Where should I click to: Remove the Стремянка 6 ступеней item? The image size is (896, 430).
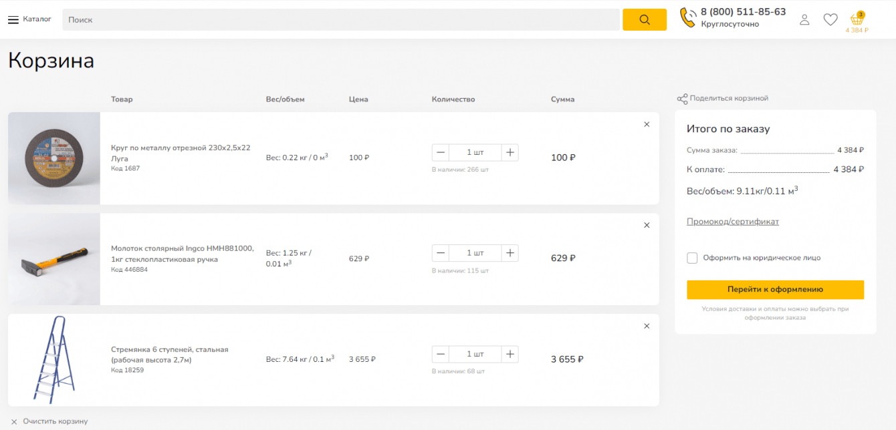tap(647, 326)
